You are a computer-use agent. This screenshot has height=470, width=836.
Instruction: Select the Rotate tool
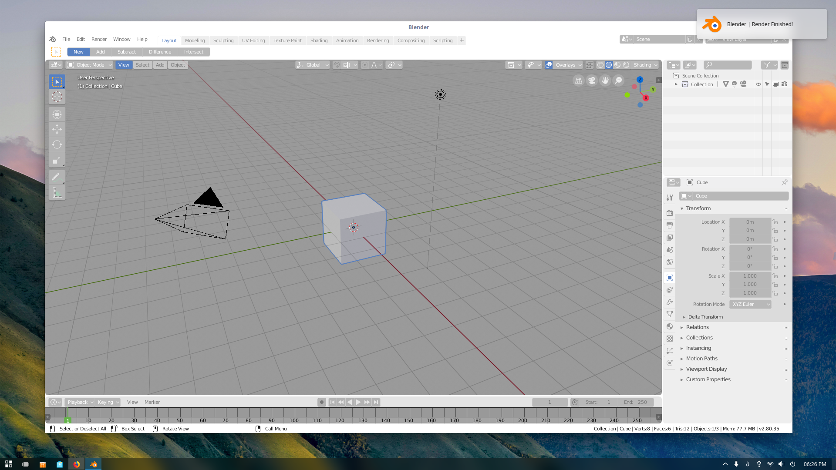[x=57, y=144]
